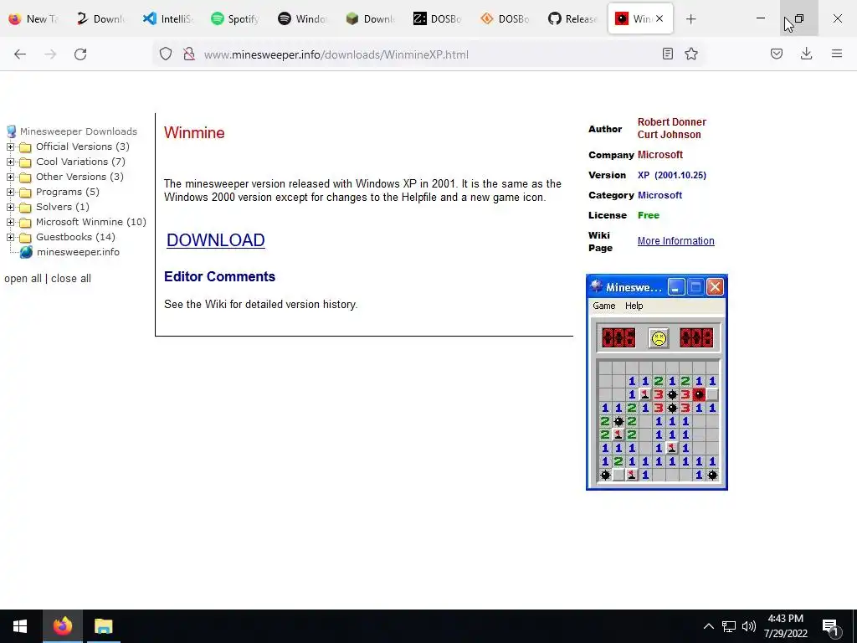Go back to the previous page
Screen dimensions: 857x643
pos(20,54)
